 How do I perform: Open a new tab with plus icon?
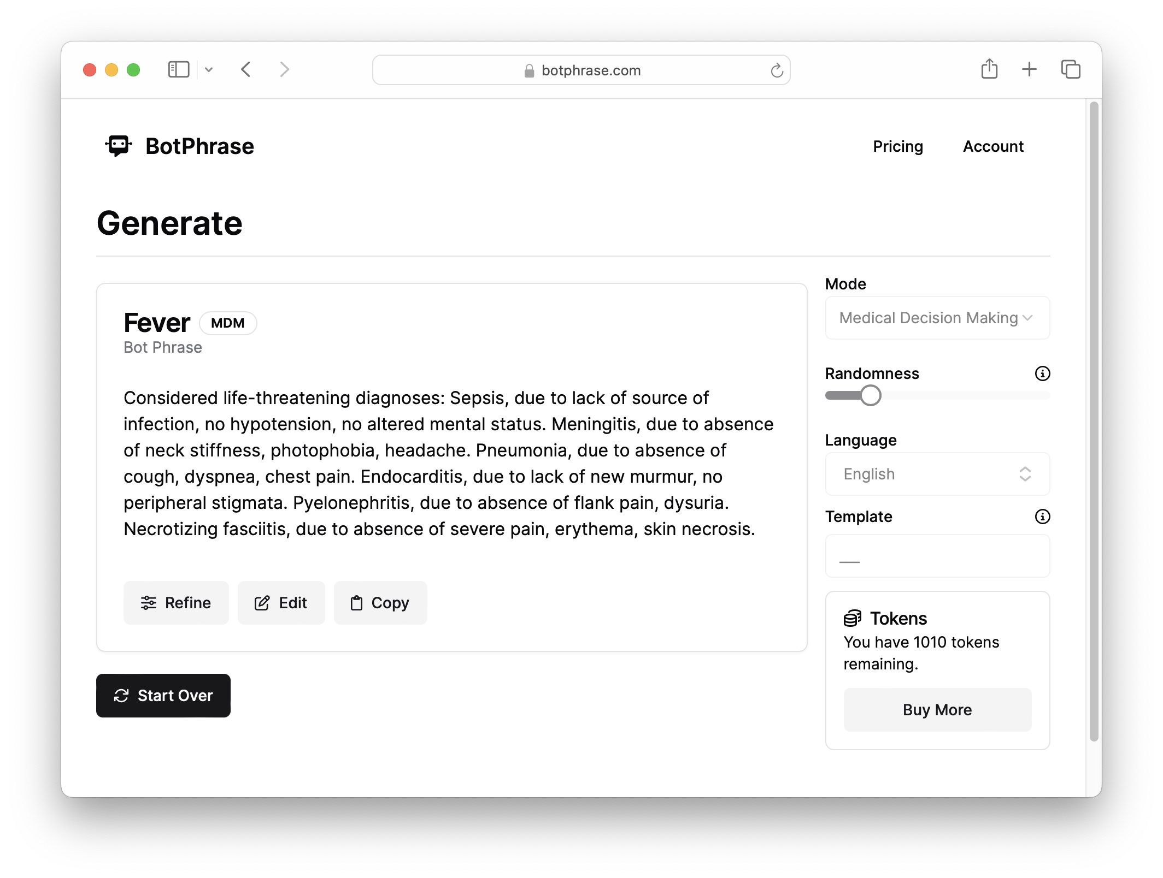pyautogui.click(x=1029, y=69)
